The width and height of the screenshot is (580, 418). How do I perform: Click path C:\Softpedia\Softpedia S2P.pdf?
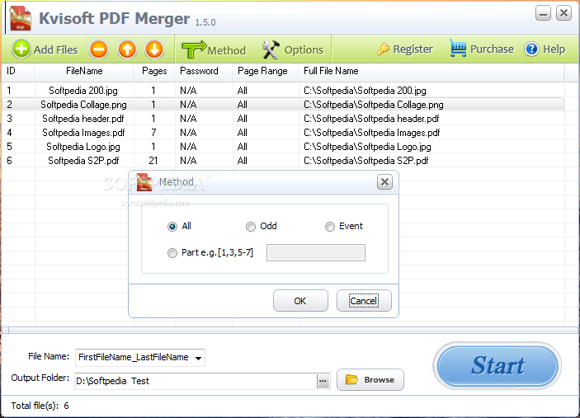pos(366,161)
